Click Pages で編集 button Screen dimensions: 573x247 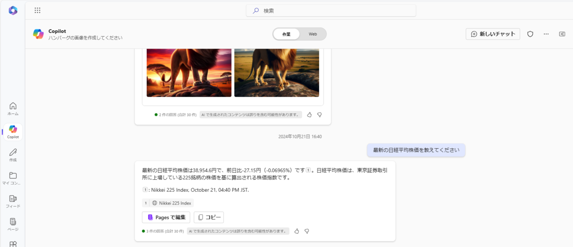[x=166, y=217]
